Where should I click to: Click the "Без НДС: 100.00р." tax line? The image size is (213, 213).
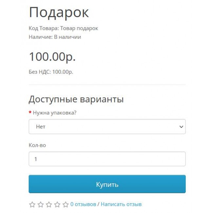pyautogui.click(x=51, y=72)
